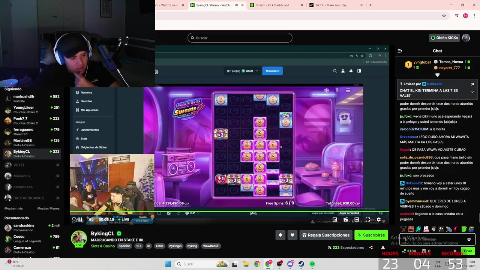Image resolution: width=480 pixels, height=270 pixels.
Task: Open the Cosca recommended channel
Action: [x=32, y=239]
